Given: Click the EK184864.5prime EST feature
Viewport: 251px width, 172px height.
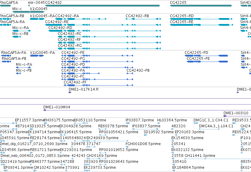Looking at the screenshot, I should pos(173,171).
